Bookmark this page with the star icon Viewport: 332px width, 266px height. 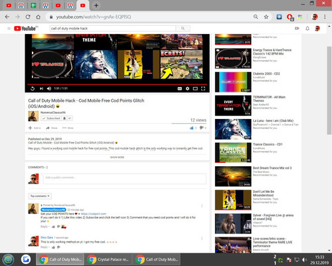266,17
